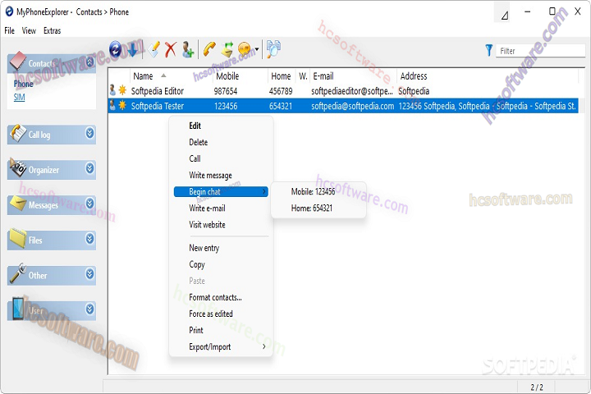Choose Call in the context menu

221,158
